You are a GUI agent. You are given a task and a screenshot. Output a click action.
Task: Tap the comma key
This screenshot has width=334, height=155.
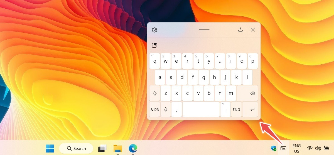point(176,110)
